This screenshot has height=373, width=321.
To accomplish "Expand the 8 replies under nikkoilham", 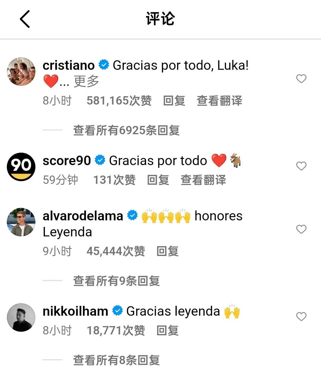I will 117,360.
